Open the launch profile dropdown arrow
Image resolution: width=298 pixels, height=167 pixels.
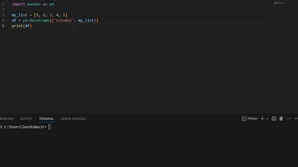[267, 119]
